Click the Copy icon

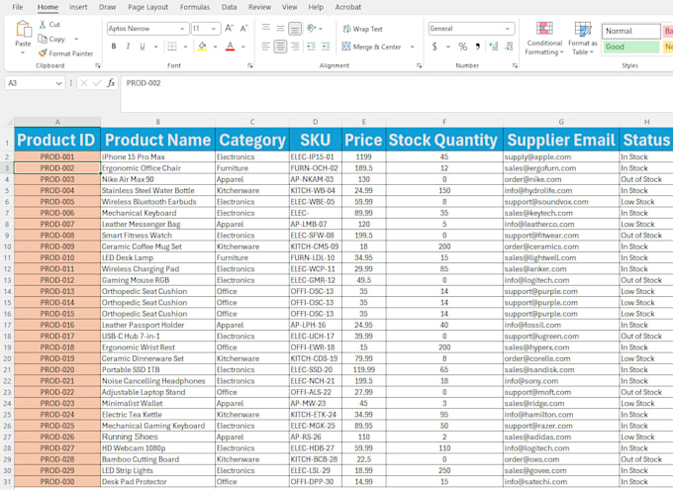(43, 39)
